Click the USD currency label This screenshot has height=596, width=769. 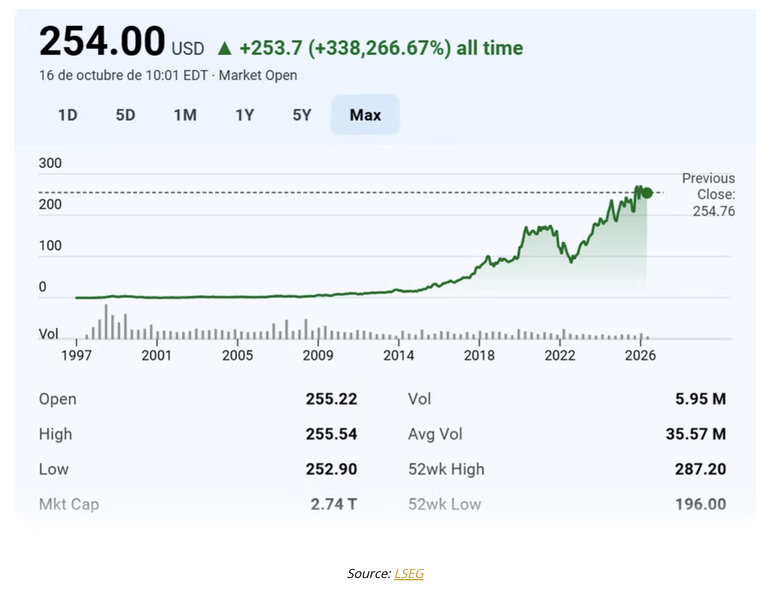click(x=188, y=49)
